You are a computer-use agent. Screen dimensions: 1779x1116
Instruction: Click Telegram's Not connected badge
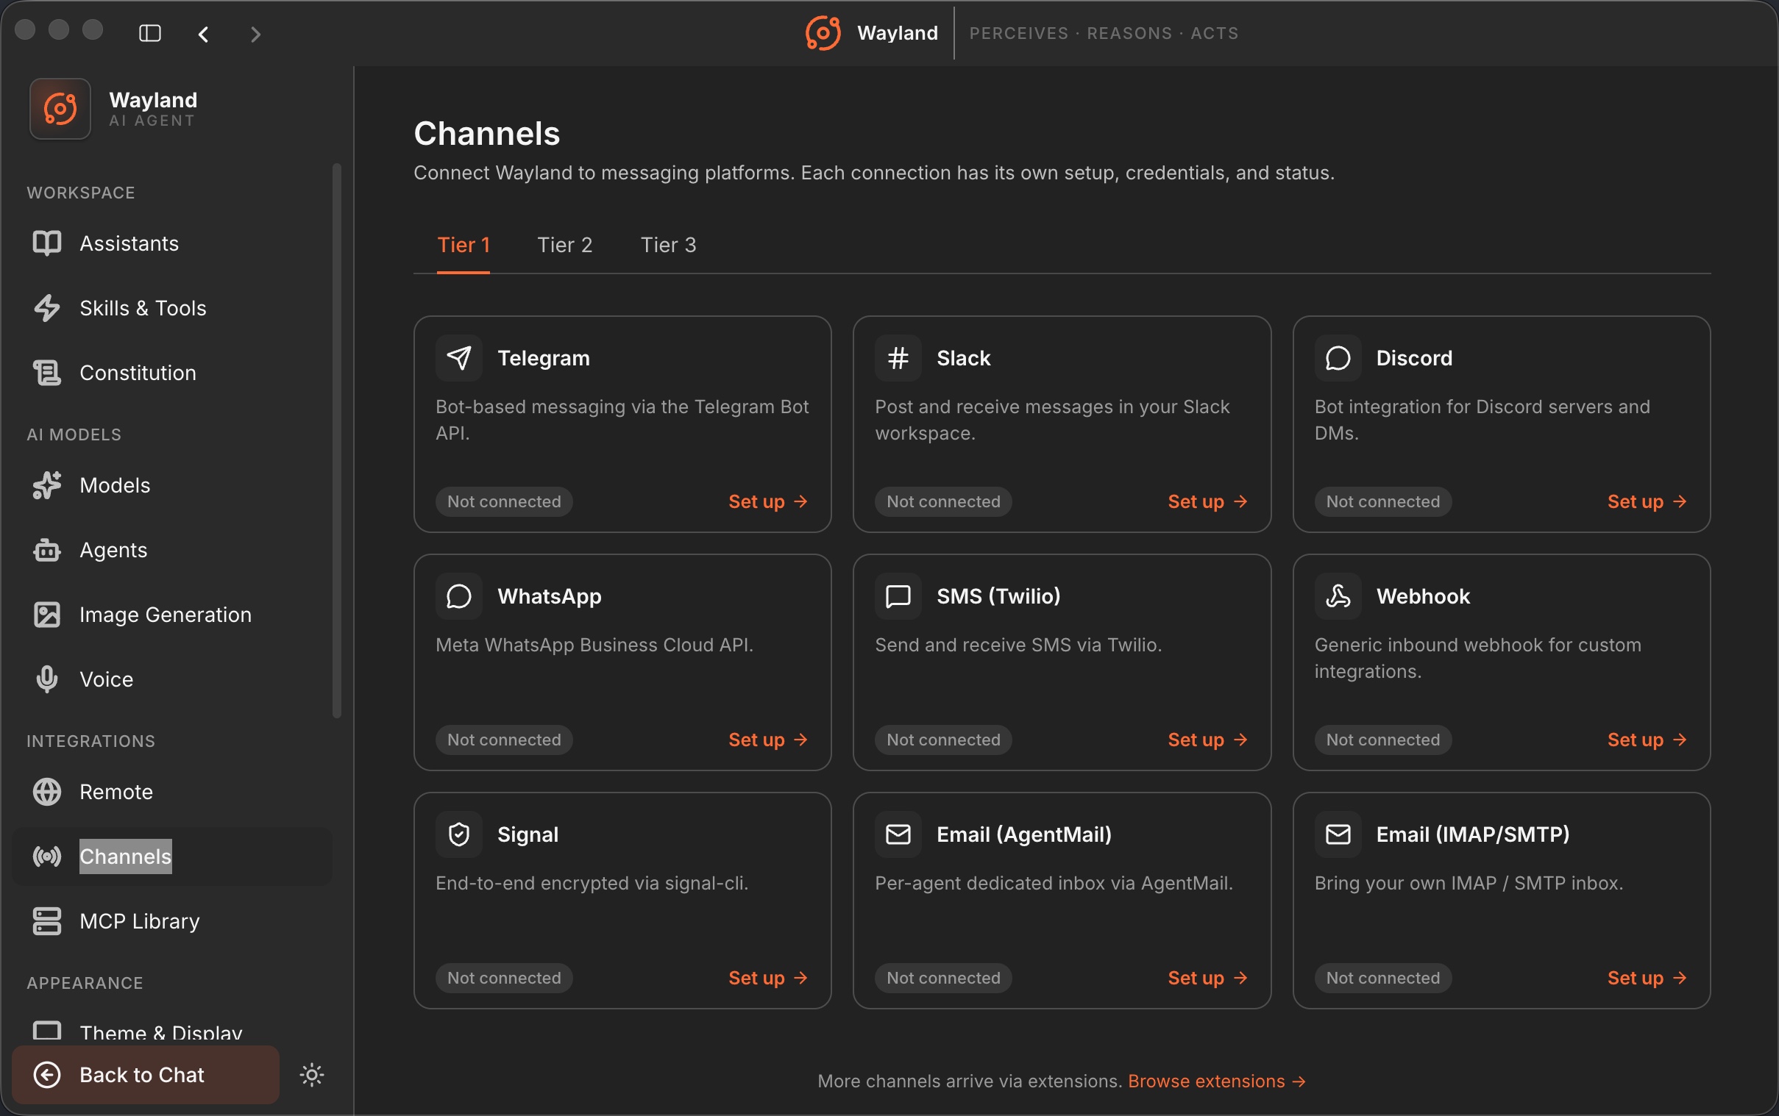tap(505, 502)
